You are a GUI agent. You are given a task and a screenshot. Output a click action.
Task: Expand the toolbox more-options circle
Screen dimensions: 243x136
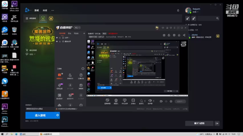coord(83,69)
